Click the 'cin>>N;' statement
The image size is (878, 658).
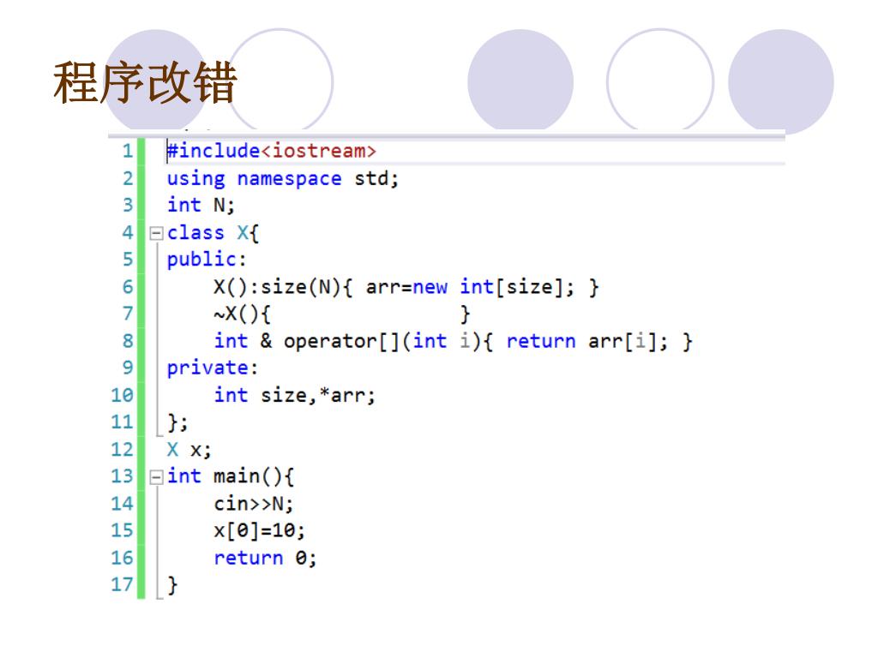[x=254, y=504]
